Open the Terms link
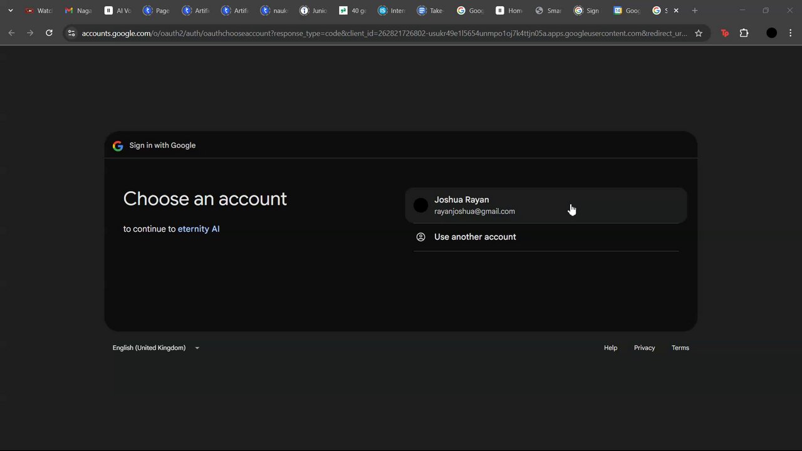Screen dimensions: 802x451 pos(680,348)
